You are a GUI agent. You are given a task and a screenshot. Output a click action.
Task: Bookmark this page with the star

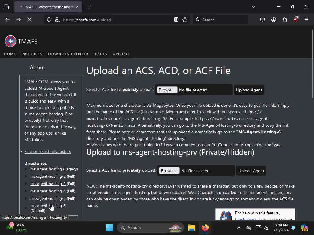[185, 20]
